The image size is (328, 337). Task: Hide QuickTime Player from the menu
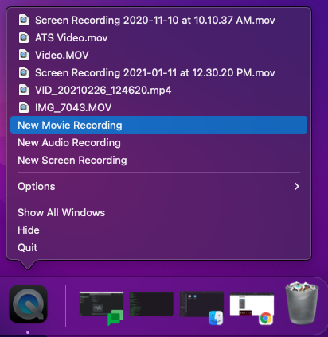(158, 230)
